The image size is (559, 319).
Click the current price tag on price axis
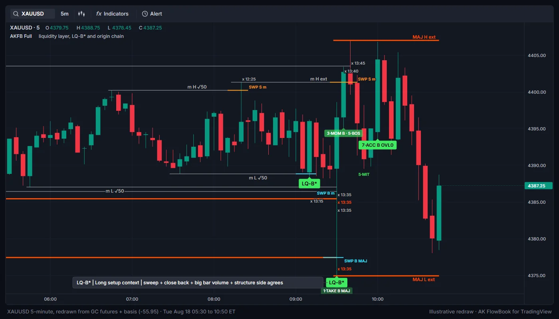(x=539, y=185)
